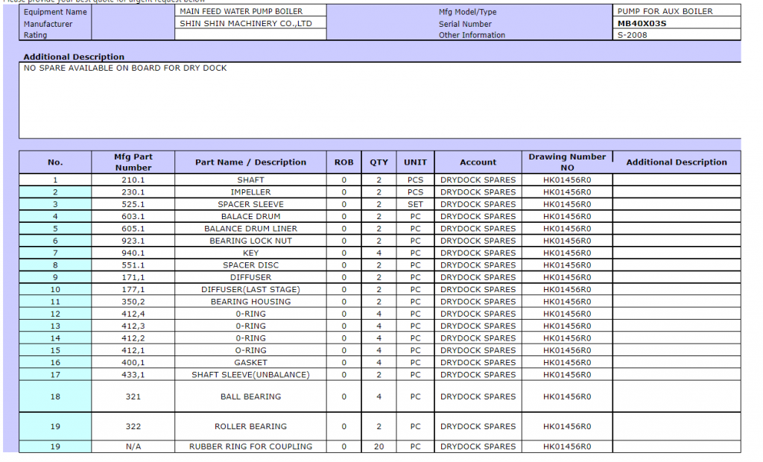Select the "PUMP FOR AUX BOILER" model field

(x=677, y=11)
